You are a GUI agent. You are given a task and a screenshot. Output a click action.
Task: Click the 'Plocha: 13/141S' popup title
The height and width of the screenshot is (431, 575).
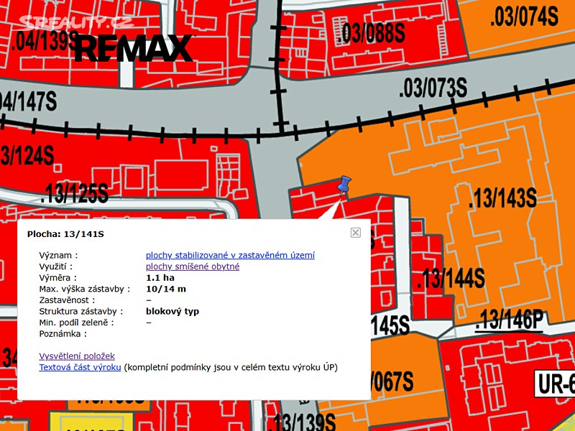coord(65,234)
